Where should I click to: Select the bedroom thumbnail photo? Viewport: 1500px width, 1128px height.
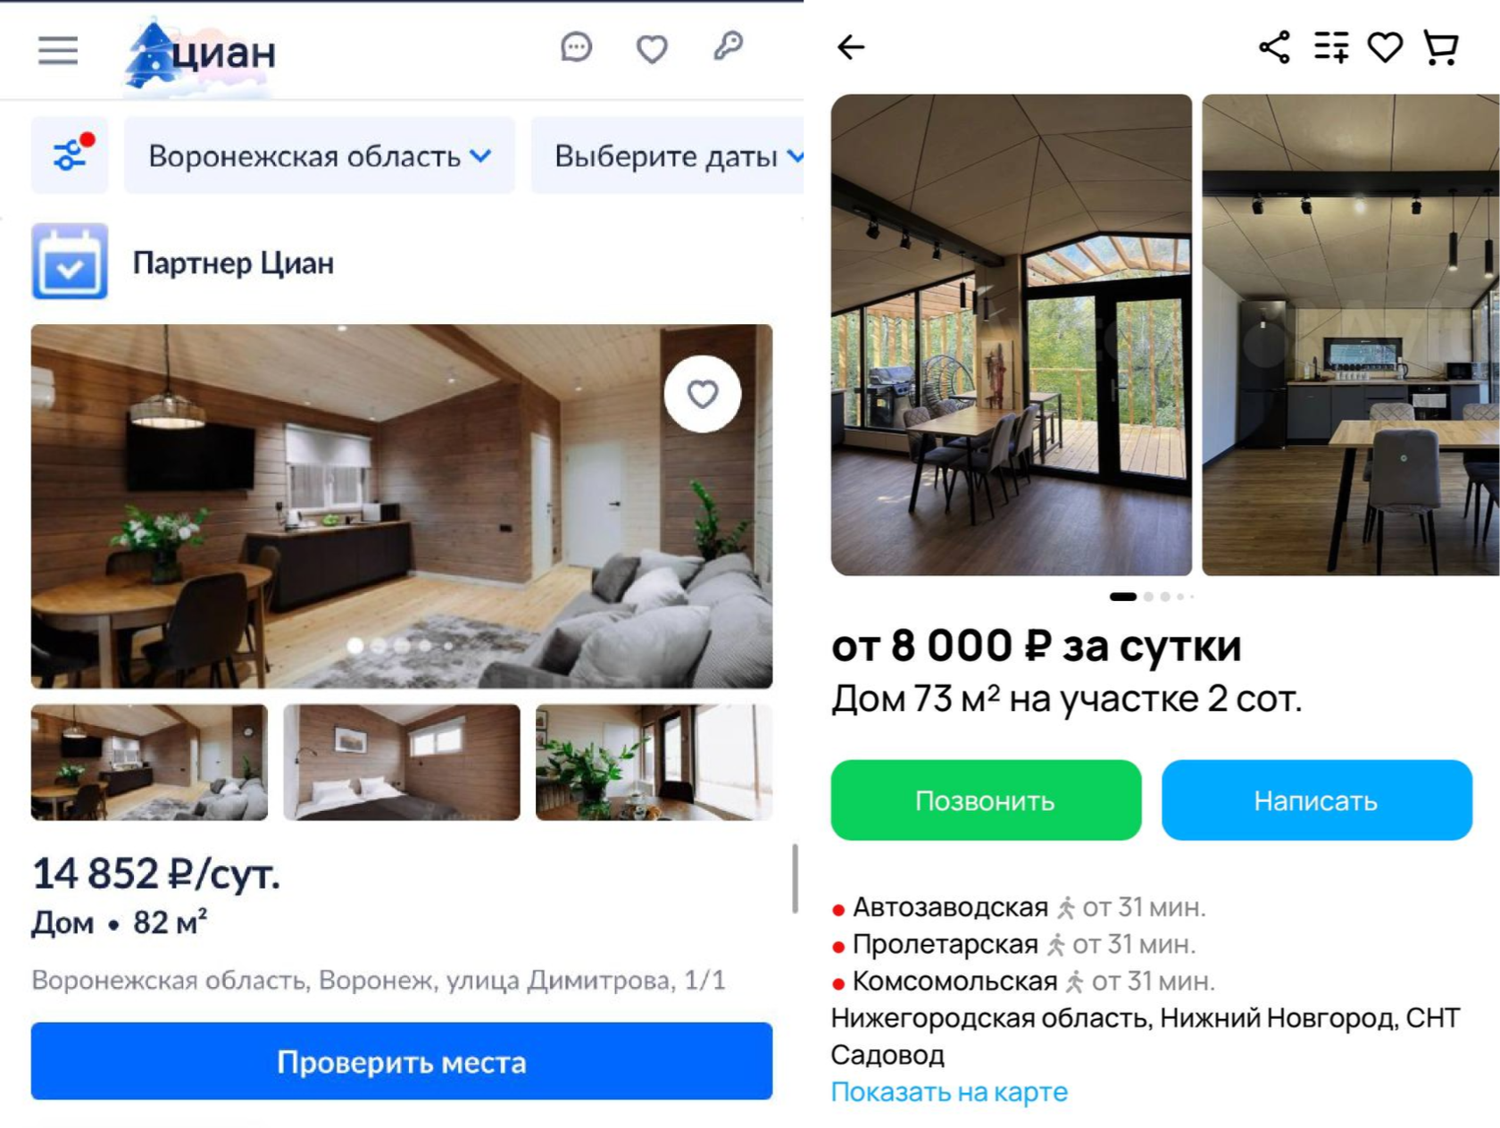click(402, 762)
